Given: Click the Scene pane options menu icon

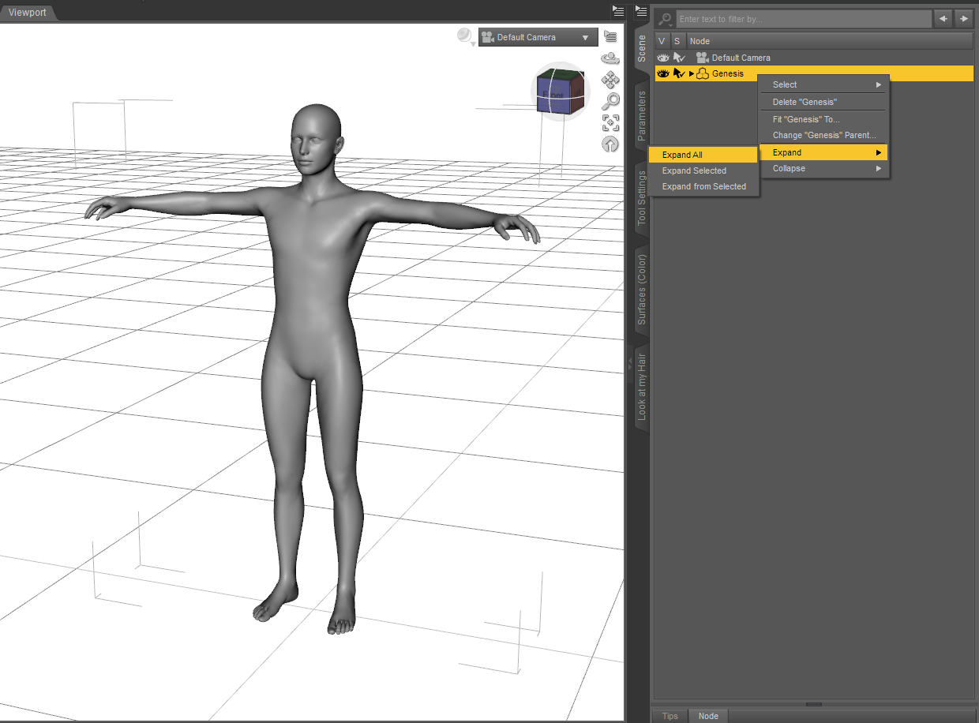Looking at the screenshot, I should point(641,10).
